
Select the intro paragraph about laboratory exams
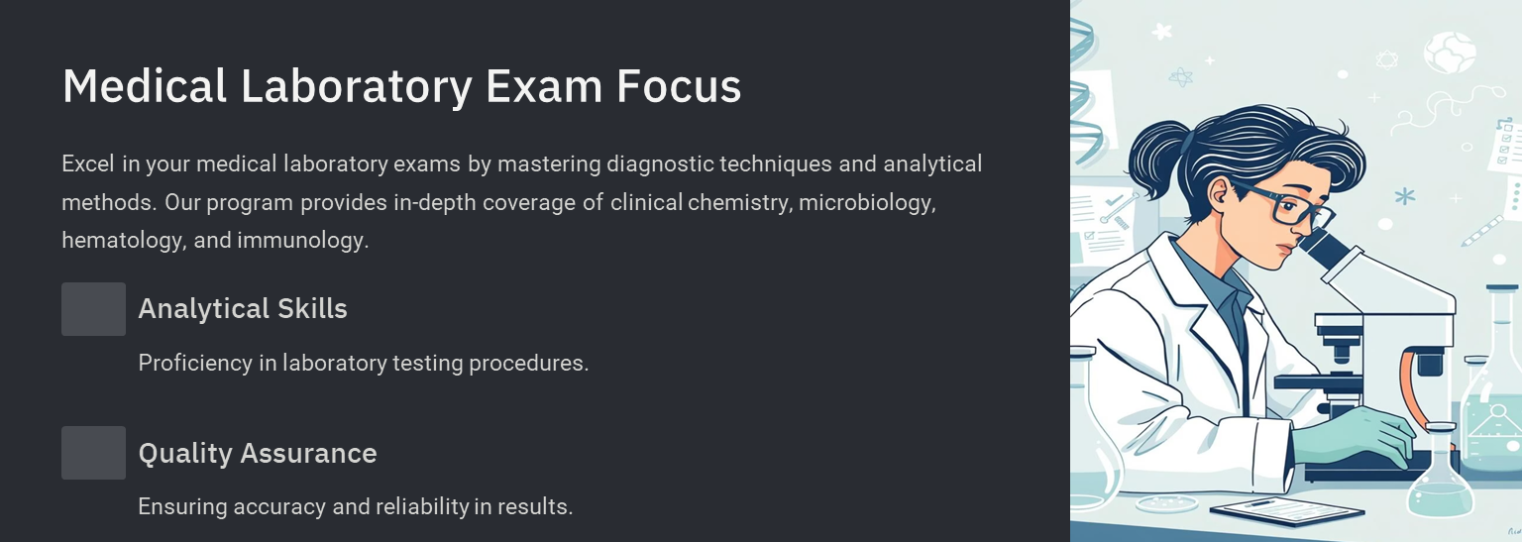pyautogui.click(x=522, y=201)
